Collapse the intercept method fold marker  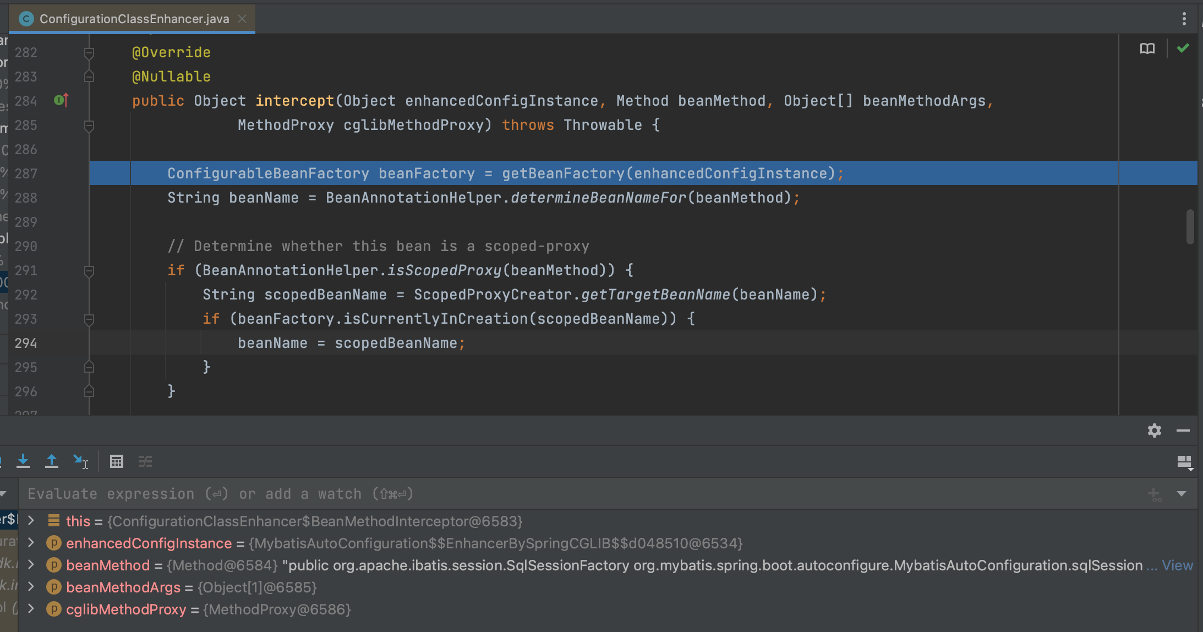[89, 126]
